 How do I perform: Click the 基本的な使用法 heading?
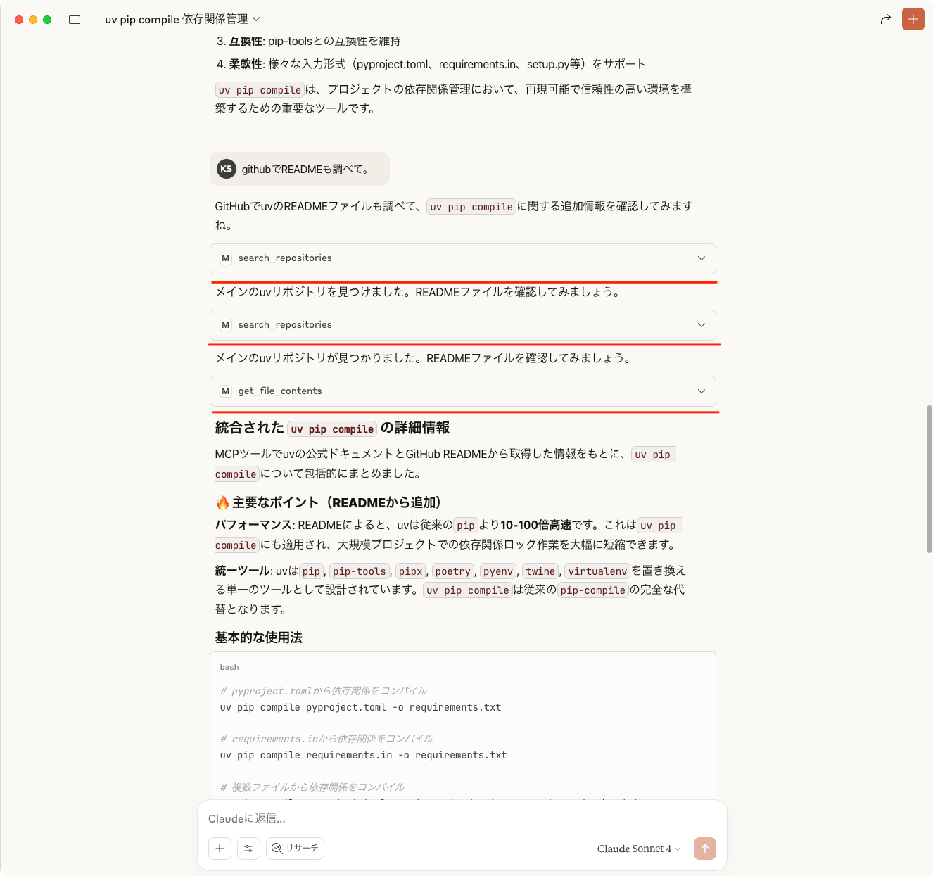(x=258, y=637)
